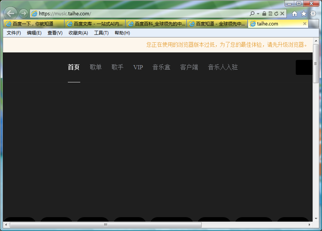Go forward with the forward arrow button
322x231 pixels.
tap(24, 13)
